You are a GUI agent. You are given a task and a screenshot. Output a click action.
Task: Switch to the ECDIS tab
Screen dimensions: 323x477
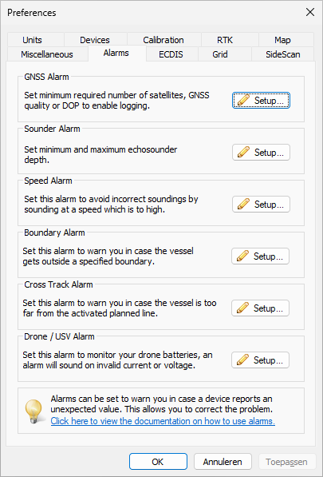pos(171,54)
